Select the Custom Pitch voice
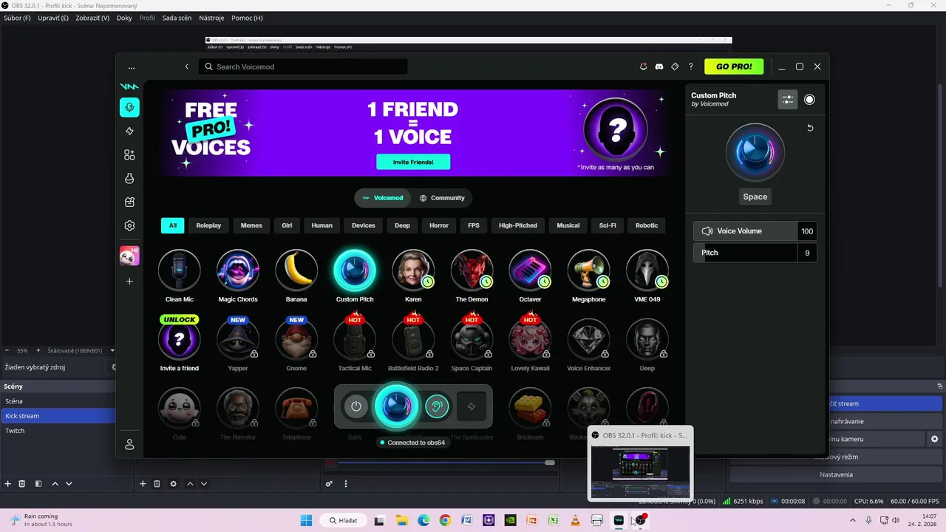The height and width of the screenshot is (532, 946). pyautogui.click(x=355, y=270)
